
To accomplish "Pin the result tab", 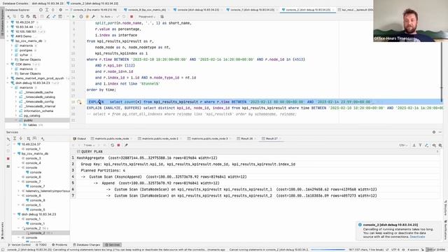I will tap(126, 145).
